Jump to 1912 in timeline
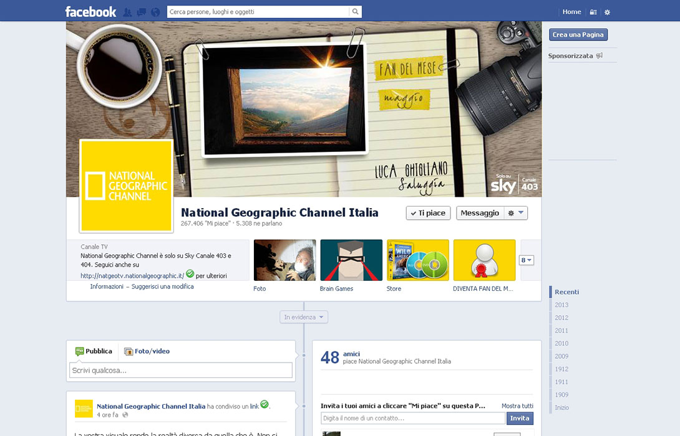 [x=561, y=369]
